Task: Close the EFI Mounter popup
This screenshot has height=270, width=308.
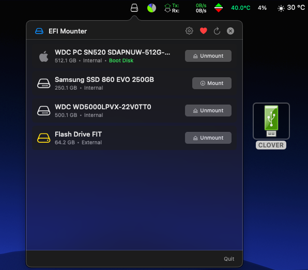Action: [x=230, y=31]
